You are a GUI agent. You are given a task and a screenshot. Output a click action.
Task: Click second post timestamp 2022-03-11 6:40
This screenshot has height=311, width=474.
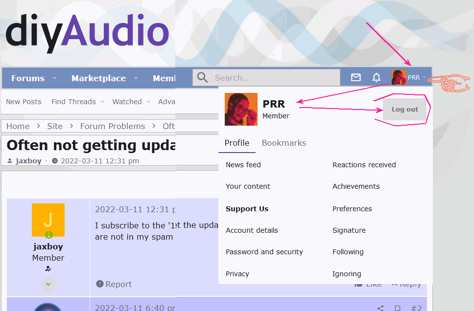135,308
